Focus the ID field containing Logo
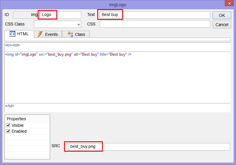 click(60, 15)
